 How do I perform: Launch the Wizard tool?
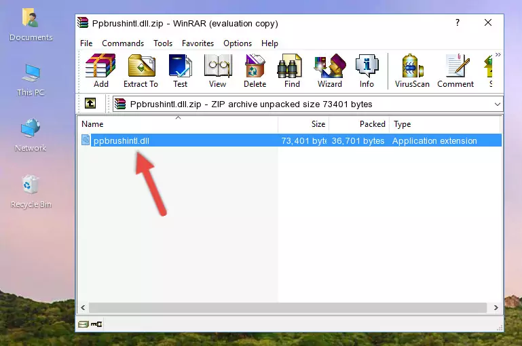point(330,71)
